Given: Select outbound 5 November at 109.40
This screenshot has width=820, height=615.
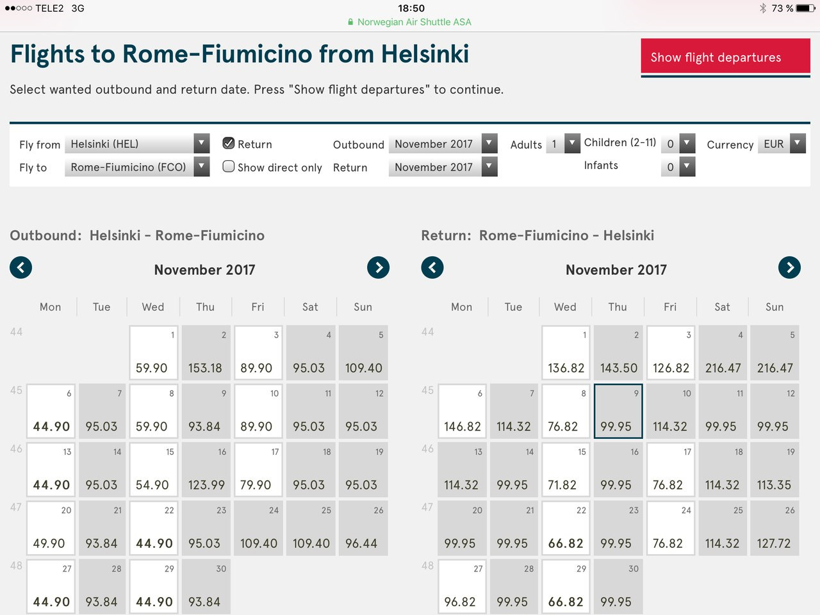Looking at the screenshot, I should click(363, 352).
